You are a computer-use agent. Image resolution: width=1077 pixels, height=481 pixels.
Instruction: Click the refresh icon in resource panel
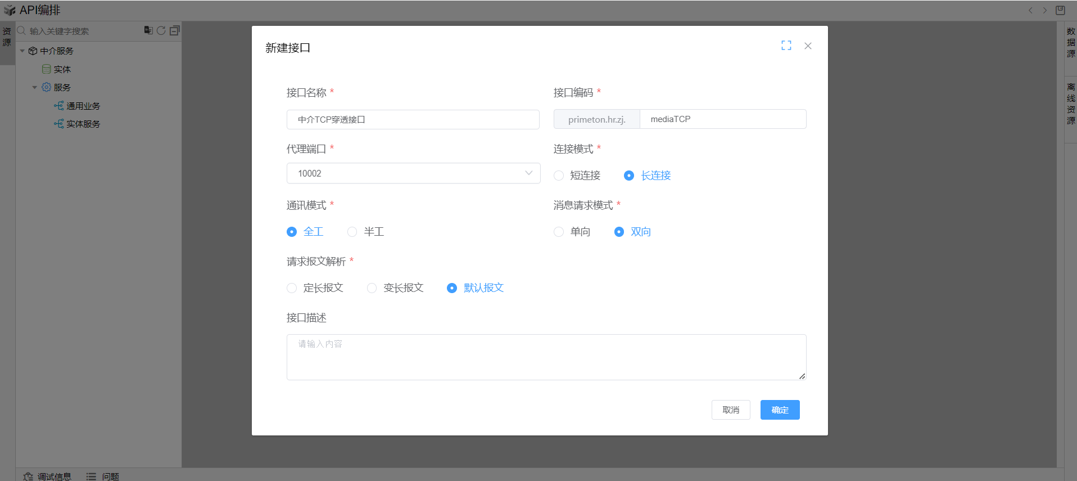click(161, 30)
